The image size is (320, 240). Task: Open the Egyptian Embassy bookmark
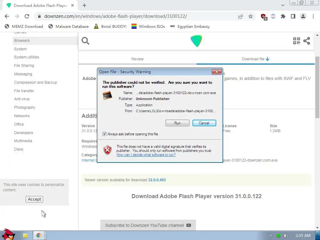pyautogui.click(x=190, y=27)
